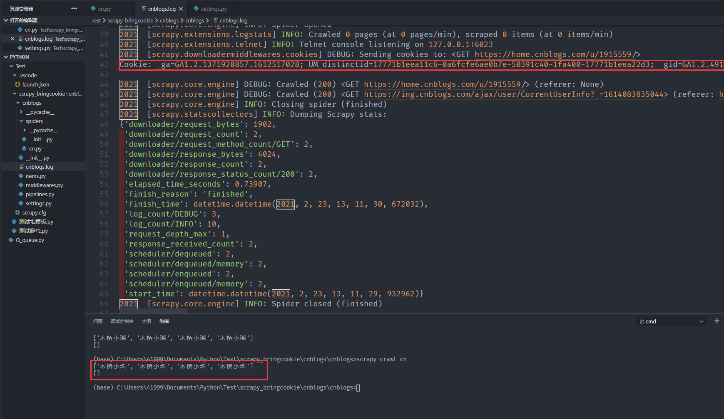Click the new terminal plus icon

tap(717, 321)
